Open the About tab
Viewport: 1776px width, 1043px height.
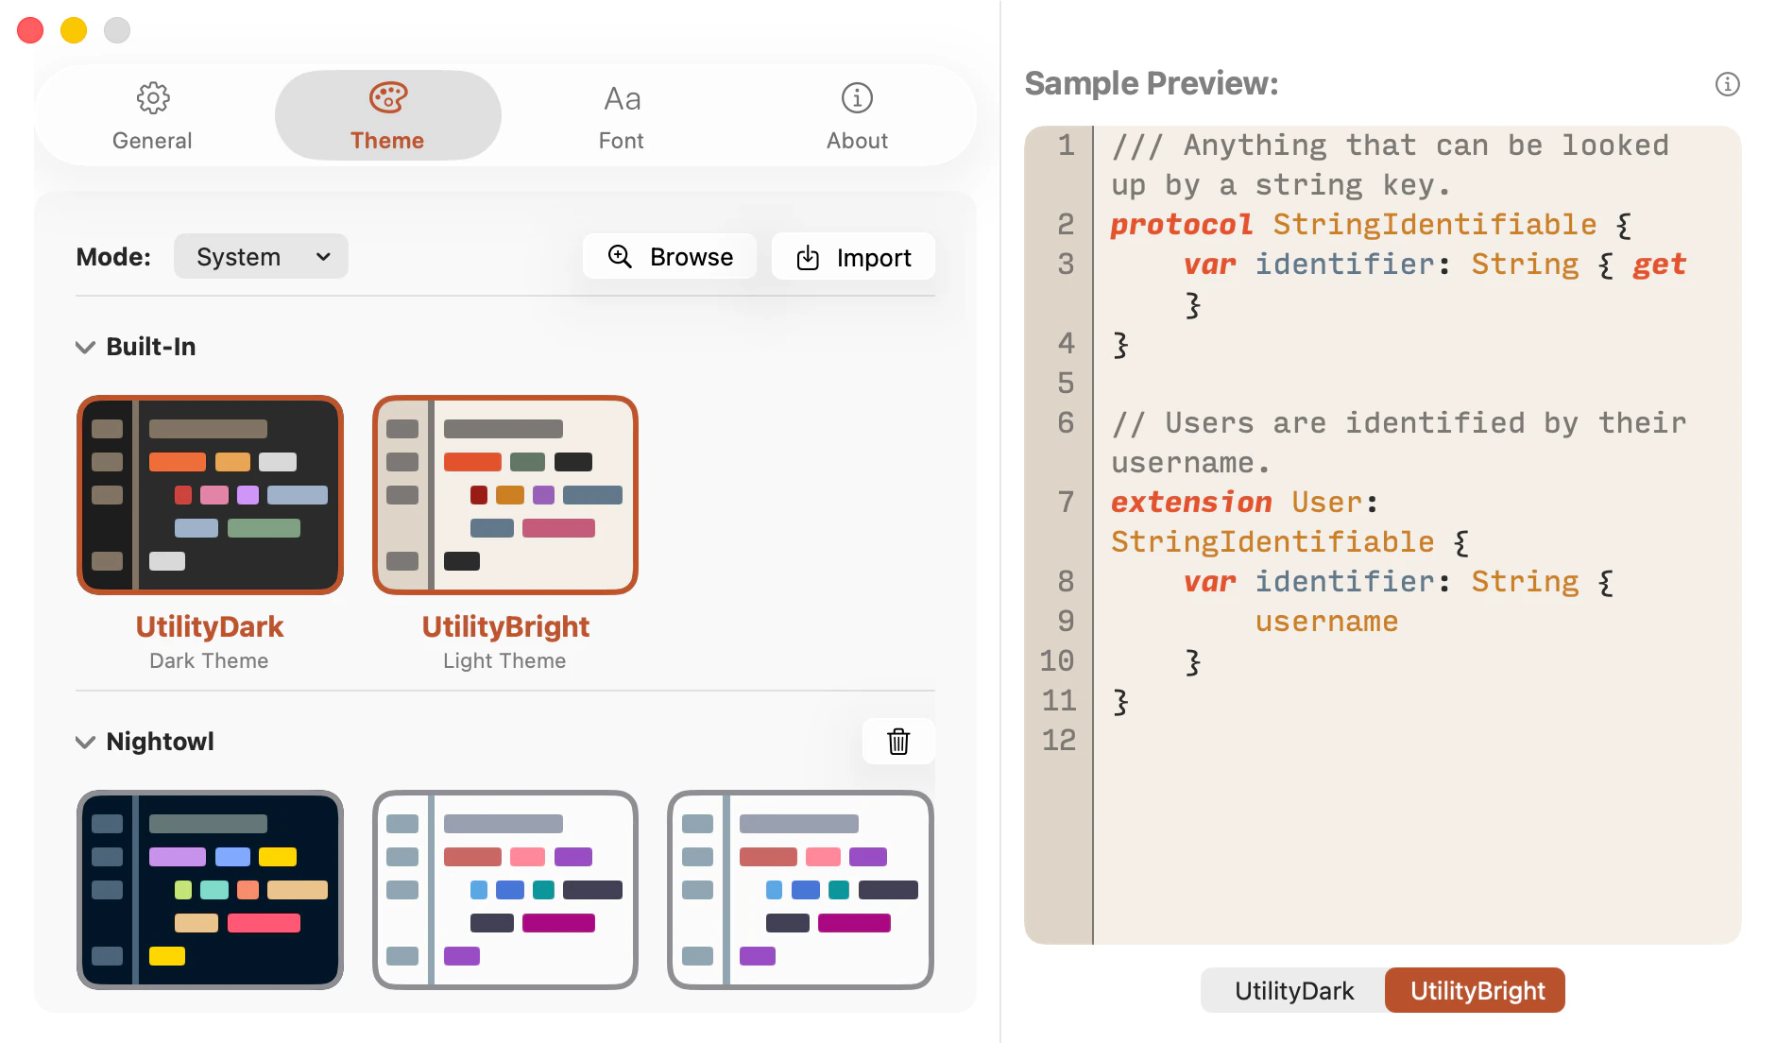(857, 115)
